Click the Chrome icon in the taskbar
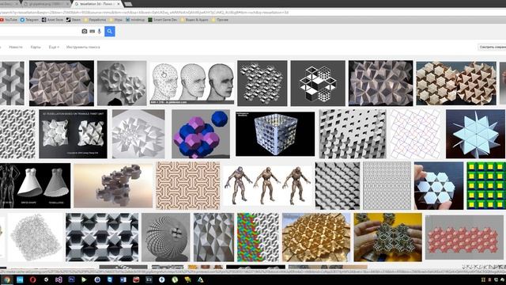The height and width of the screenshot is (285, 506). (7, 279)
